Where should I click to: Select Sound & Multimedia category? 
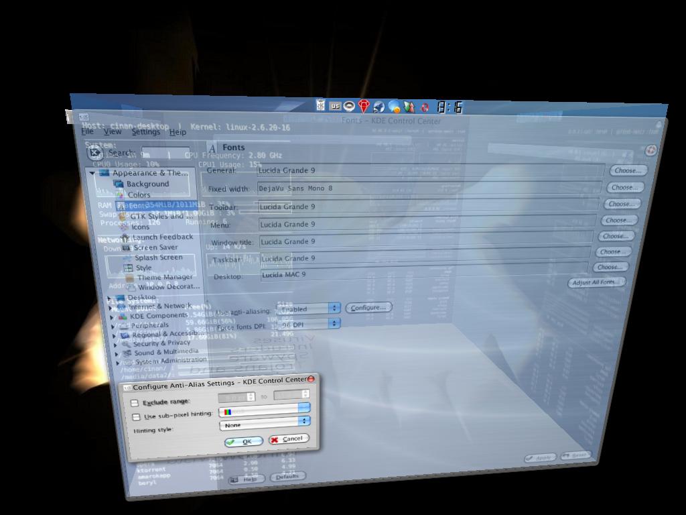[166, 351]
